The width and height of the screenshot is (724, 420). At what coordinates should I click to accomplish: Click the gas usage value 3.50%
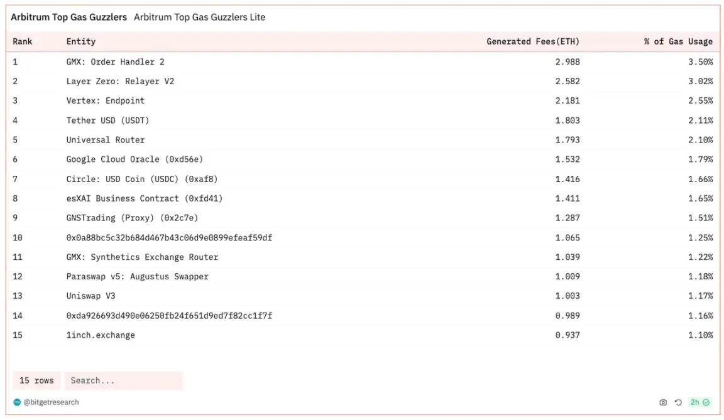click(x=701, y=62)
